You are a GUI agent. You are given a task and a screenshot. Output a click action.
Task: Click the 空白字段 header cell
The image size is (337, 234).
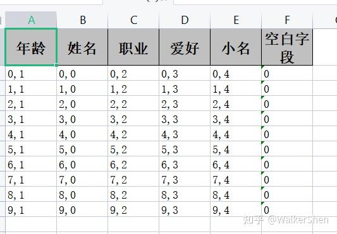click(x=287, y=47)
